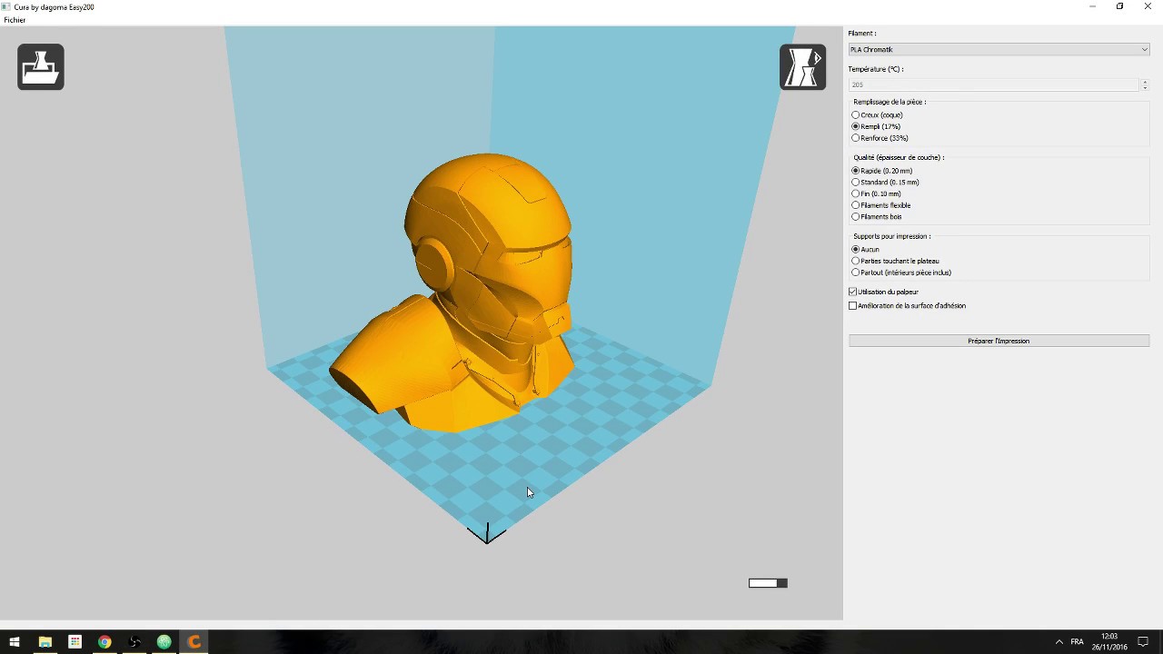Open the Atom editor taskbar icon

[x=164, y=642]
